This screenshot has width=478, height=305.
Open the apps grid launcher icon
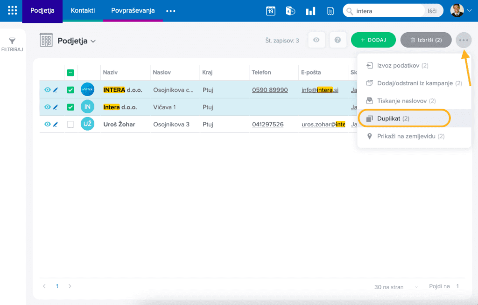coord(13,11)
